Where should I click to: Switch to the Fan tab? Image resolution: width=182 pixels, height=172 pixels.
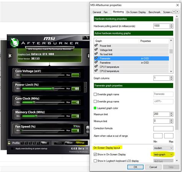click(x=106, y=12)
